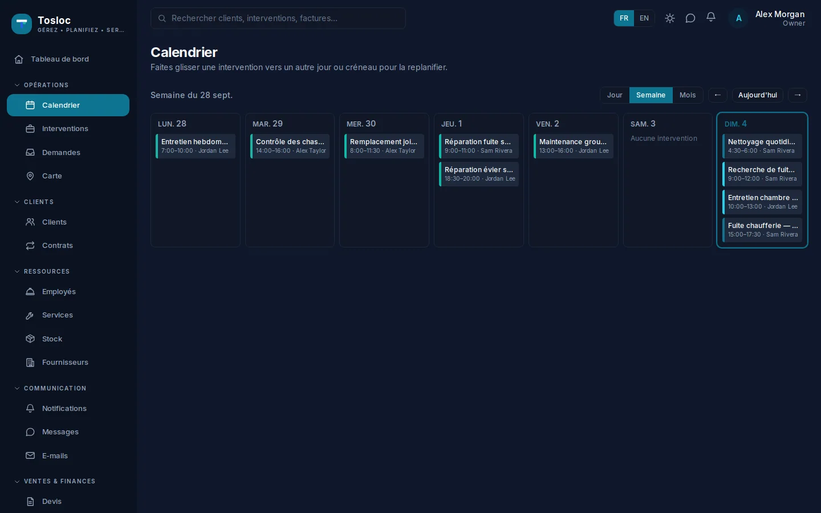Screen dimensions: 821x513
Task: Open Interventions briefcase icon in sidebar
Action: click(x=30, y=129)
